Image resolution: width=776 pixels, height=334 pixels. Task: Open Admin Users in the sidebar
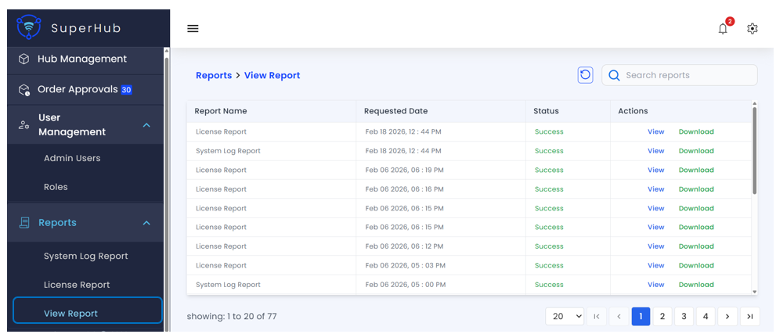coord(72,158)
